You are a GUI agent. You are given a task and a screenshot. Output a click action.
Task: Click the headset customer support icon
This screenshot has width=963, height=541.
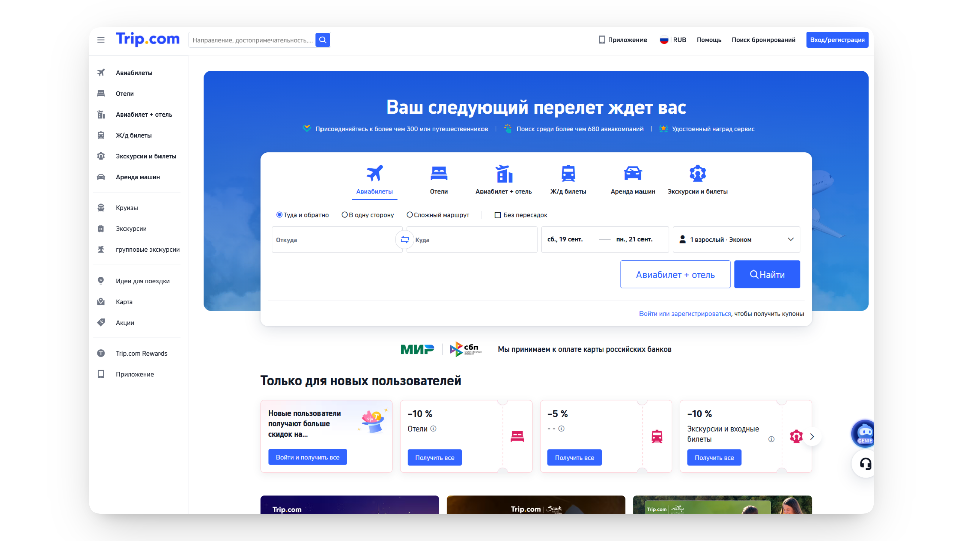pos(865,464)
